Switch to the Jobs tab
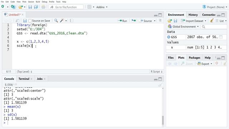This screenshot has height=129, width=229. pyautogui.click(x=40, y=79)
